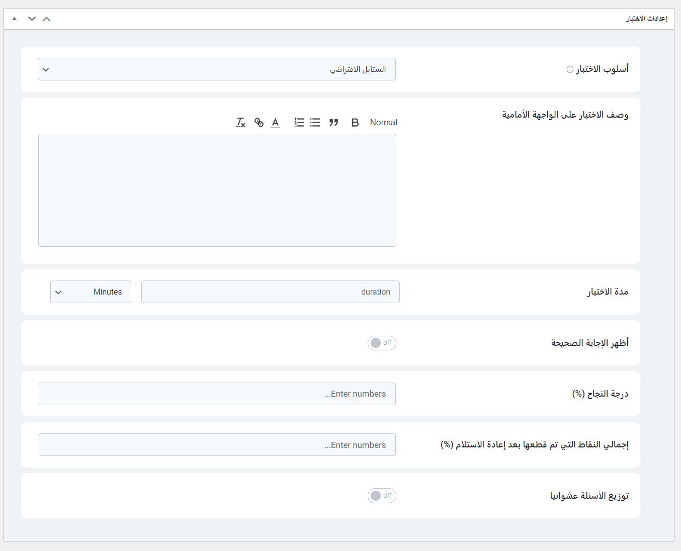Viewport: 681px width, 551px height.
Task: Focus the duration input field
Action: tap(271, 292)
